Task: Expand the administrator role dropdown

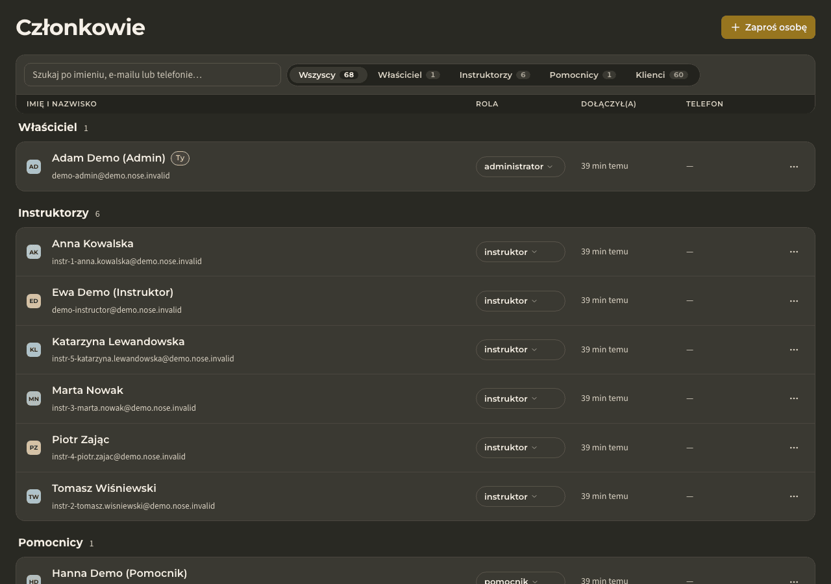Action: tap(521, 167)
